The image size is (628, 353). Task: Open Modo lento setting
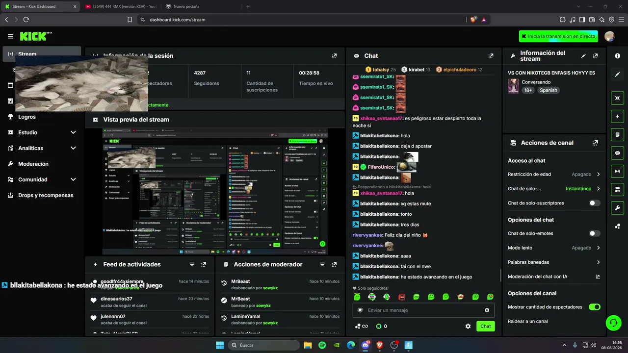(554, 248)
